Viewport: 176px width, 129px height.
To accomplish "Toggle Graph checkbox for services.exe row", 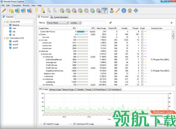I will tap(142, 54).
